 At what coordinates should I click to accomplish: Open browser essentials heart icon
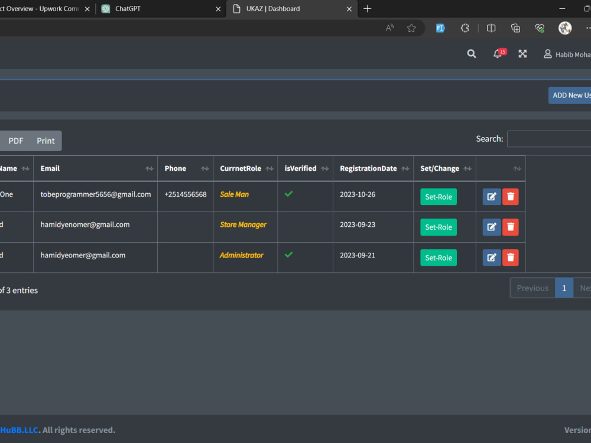tap(540, 28)
